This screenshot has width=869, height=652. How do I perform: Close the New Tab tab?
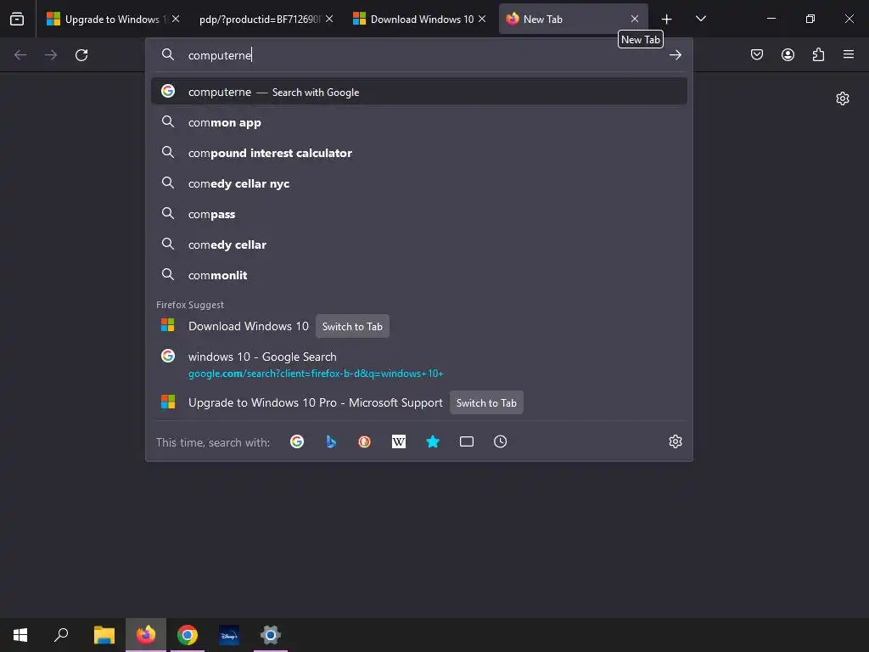click(x=635, y=19)
